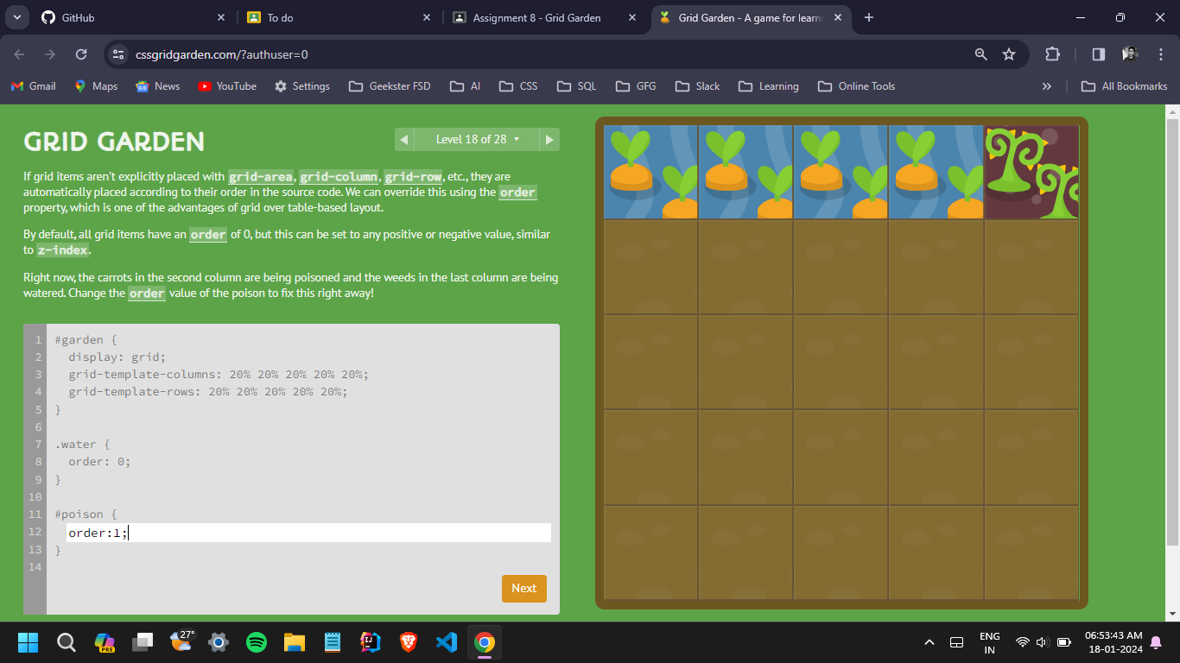
Task: Open Visual Studio Code from the taskbar
Action: click(x=446, y=642)
